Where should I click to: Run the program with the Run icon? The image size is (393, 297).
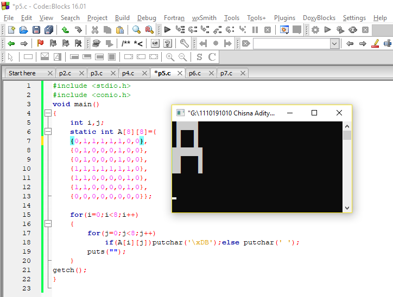coord(327,30)
